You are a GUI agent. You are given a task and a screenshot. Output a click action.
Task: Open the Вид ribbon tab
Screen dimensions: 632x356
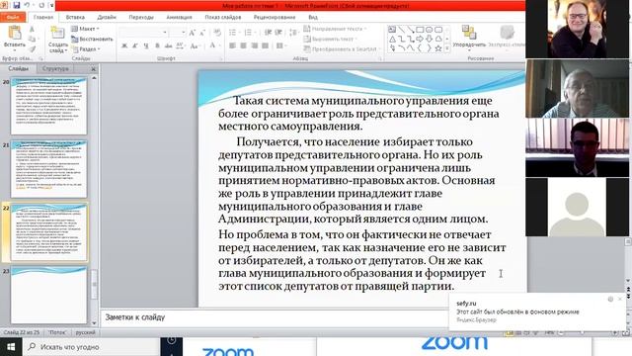313,17
